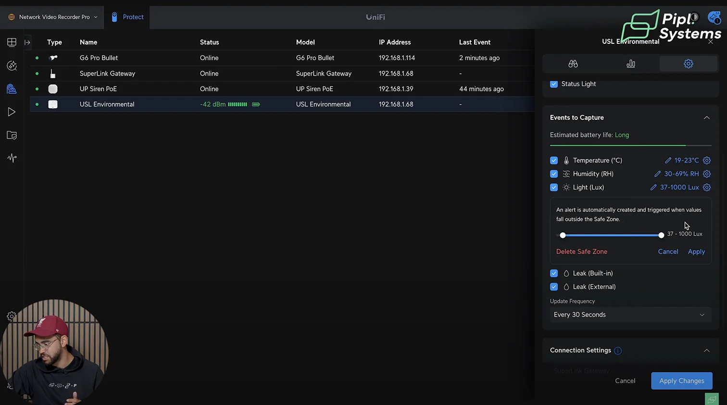The image size is (727, 405).
Task: Switch to the Protect tab
Action: (x=127, y=17)
